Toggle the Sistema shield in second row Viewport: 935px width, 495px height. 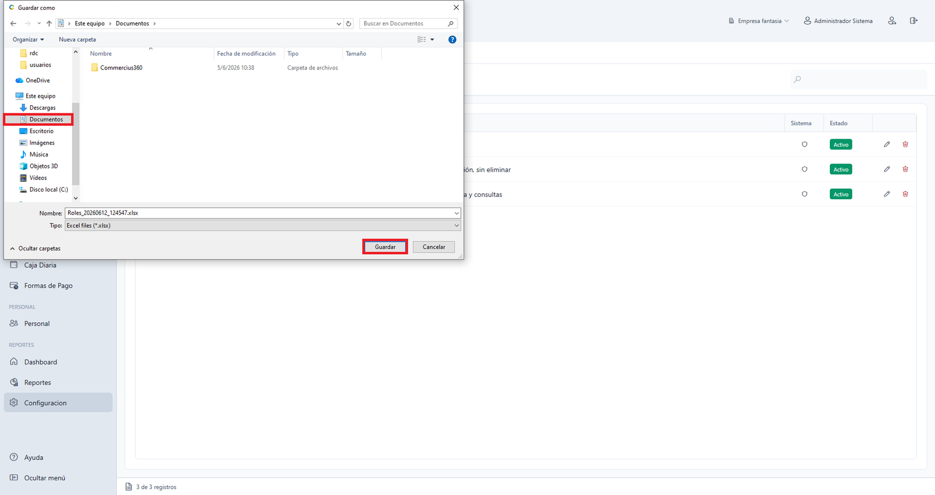805,169
